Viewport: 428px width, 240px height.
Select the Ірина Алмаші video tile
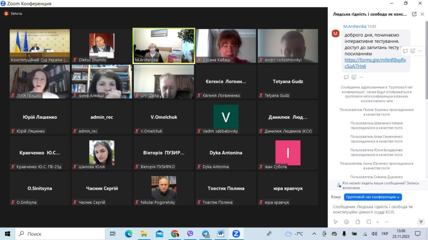click(102, 82)
